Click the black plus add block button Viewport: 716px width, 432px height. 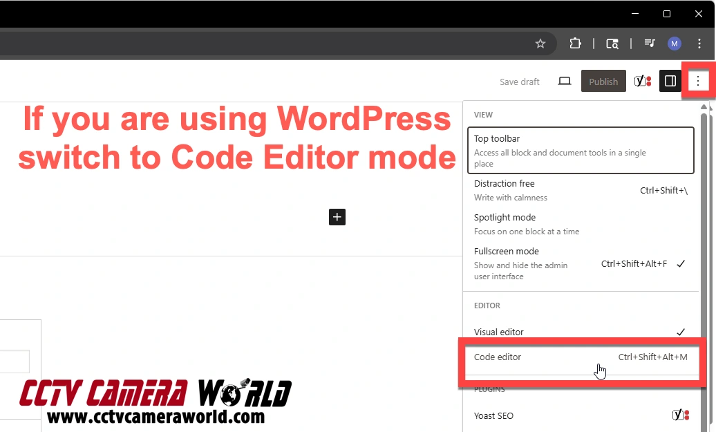click(x=337, y=217)
